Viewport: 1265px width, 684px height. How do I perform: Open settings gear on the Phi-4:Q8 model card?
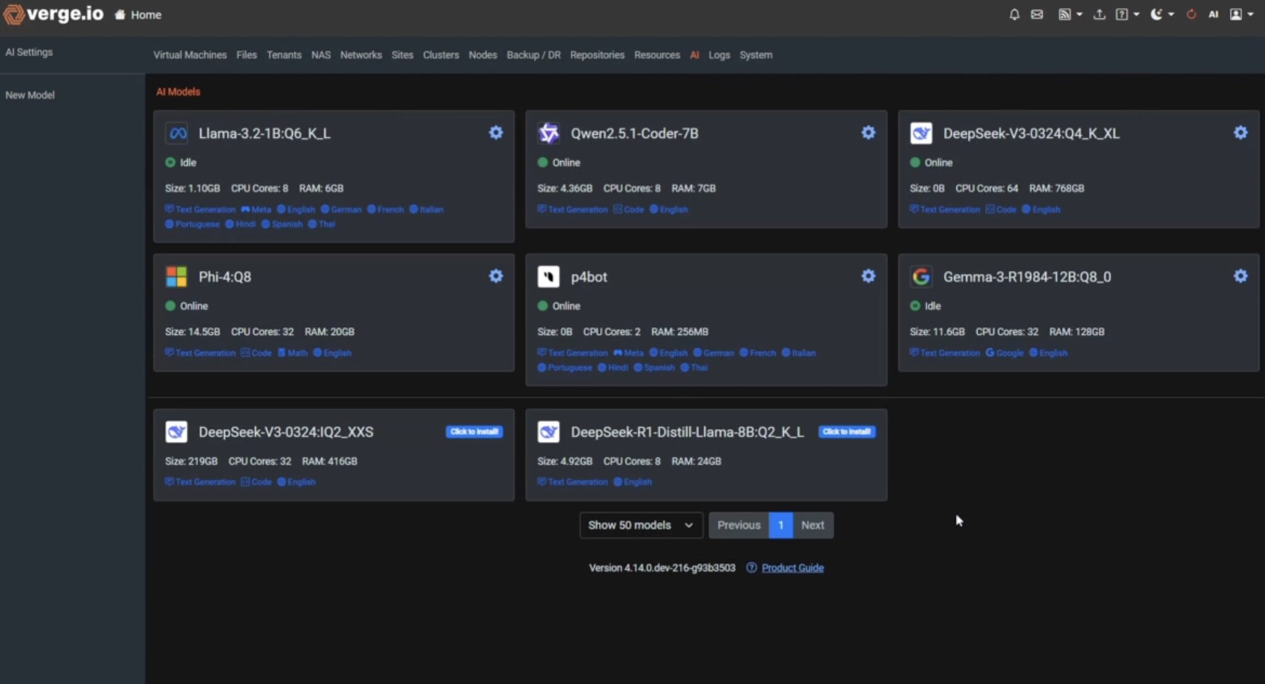click(x=496, y=276)
